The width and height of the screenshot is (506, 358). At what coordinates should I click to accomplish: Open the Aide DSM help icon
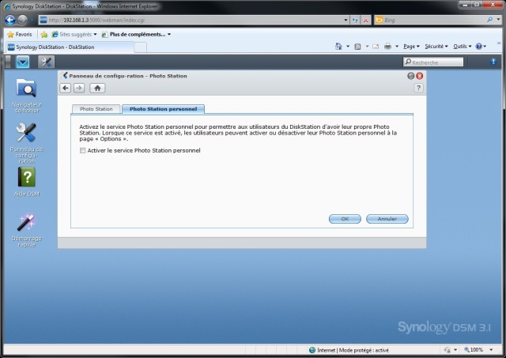click(26, 183)
